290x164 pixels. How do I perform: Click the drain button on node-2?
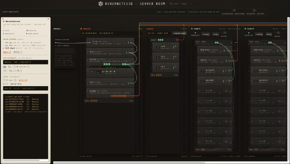pos(269,34)
